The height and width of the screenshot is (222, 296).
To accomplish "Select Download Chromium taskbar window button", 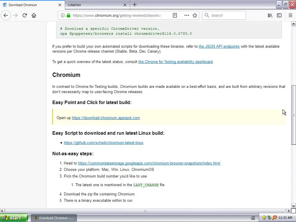I will point(54,218).
